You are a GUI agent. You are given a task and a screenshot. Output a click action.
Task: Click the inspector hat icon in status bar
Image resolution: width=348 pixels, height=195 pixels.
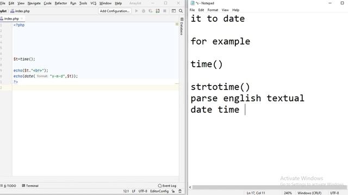(x=180, y=191)
